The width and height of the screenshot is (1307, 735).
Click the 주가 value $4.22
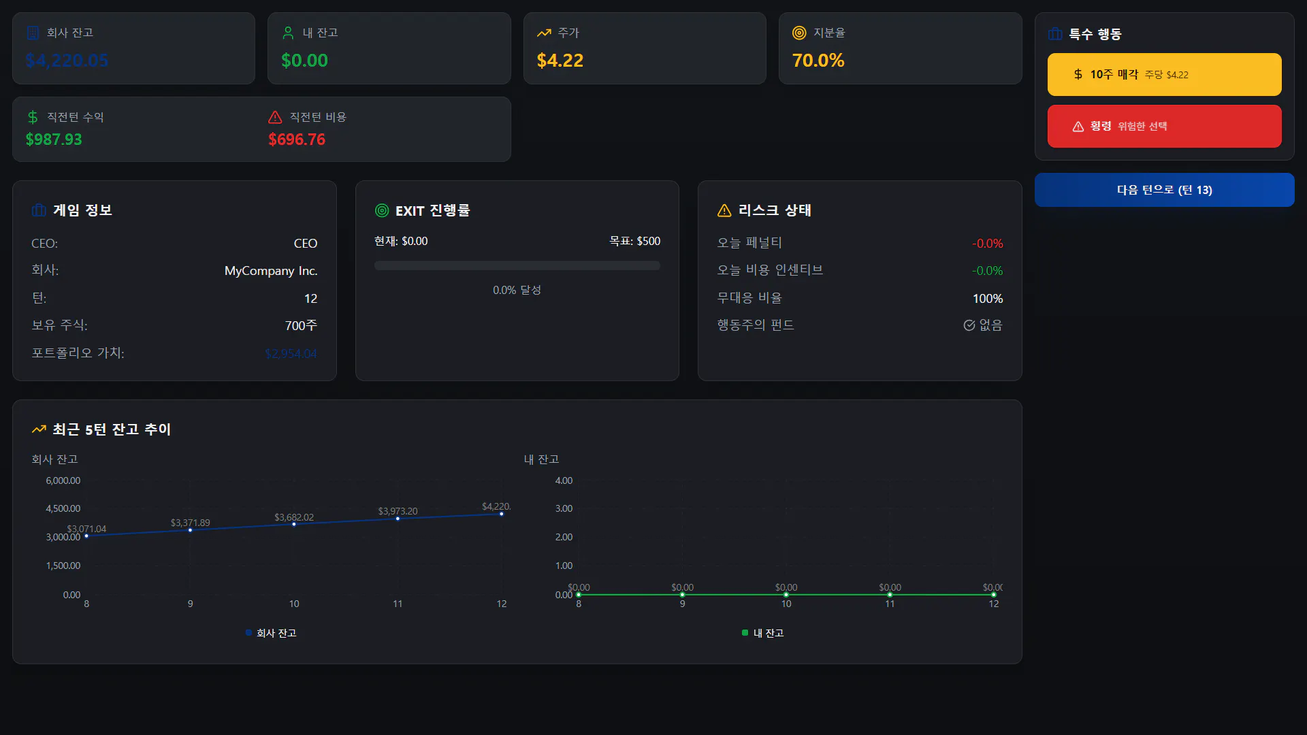pos(560,61)
